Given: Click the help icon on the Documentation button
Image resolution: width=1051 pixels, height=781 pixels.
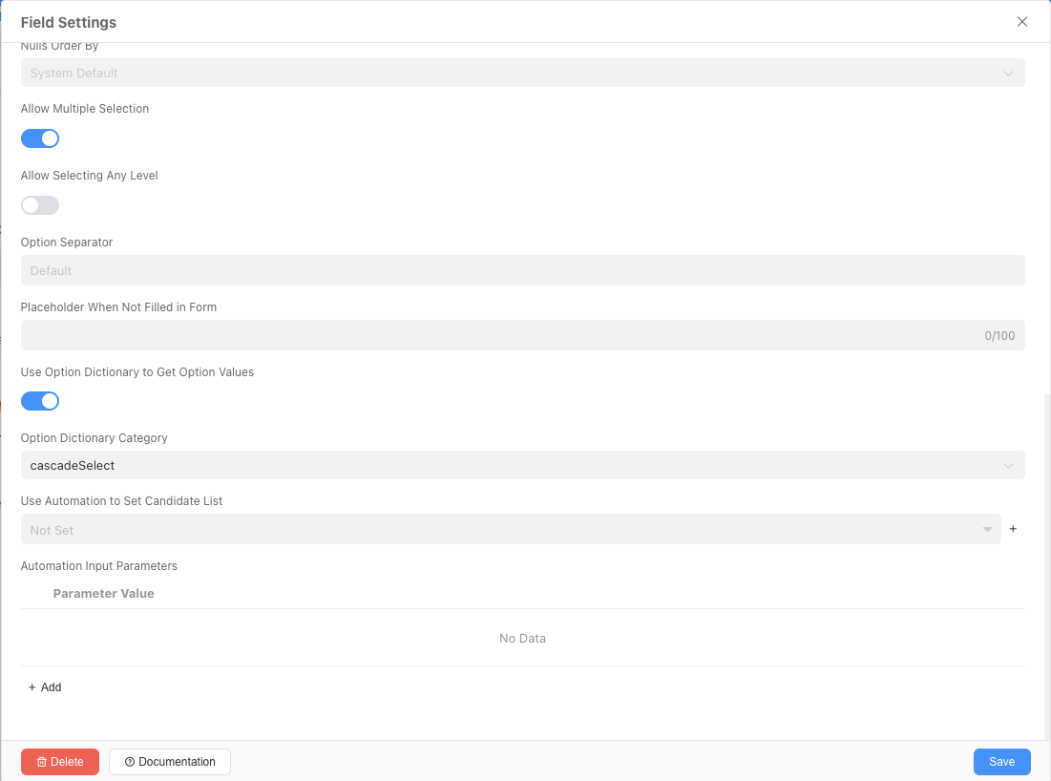Looking at the screenshot, I should point(130,762).
